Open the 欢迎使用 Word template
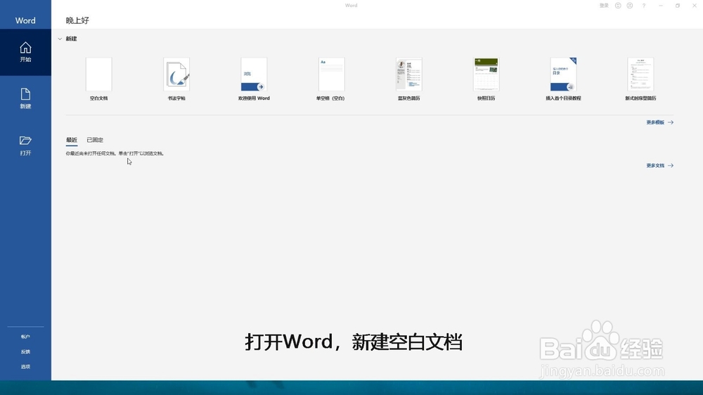703x395 pixels. tap(254, 79)
